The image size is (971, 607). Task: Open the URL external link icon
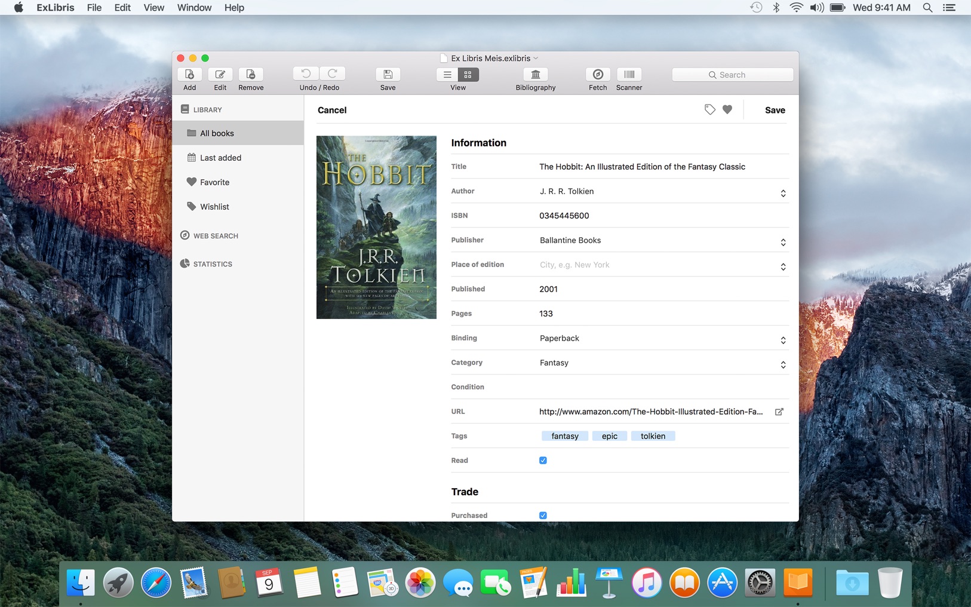[x=779, y=412]
